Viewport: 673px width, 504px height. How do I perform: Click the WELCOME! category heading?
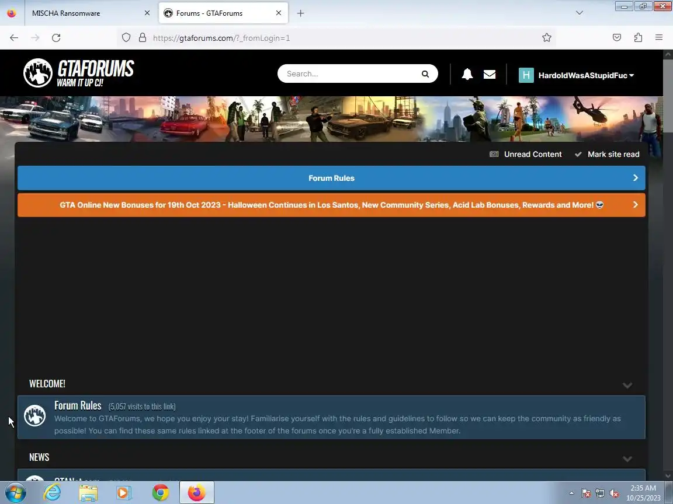pos(47,384)
